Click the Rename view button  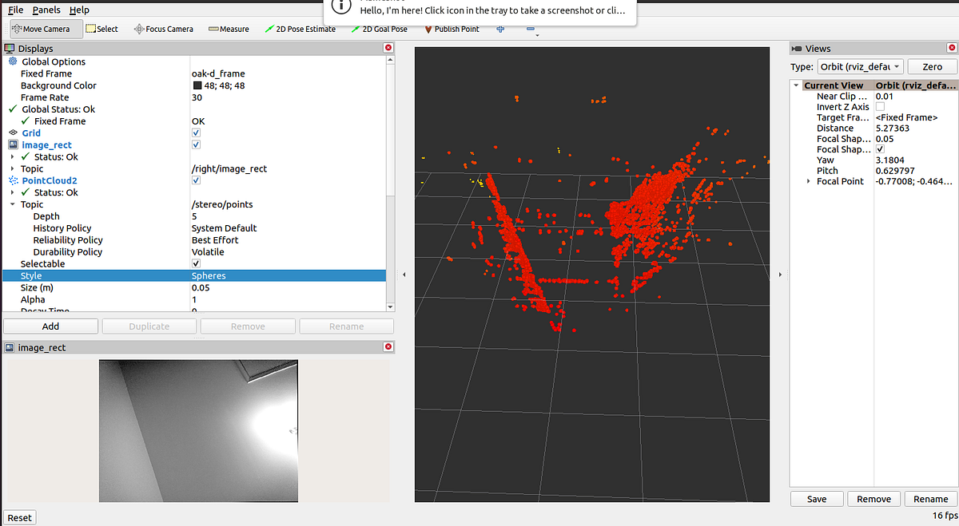coord(930,499)
